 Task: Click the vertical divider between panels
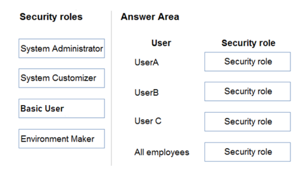click(x=111, y=88)
